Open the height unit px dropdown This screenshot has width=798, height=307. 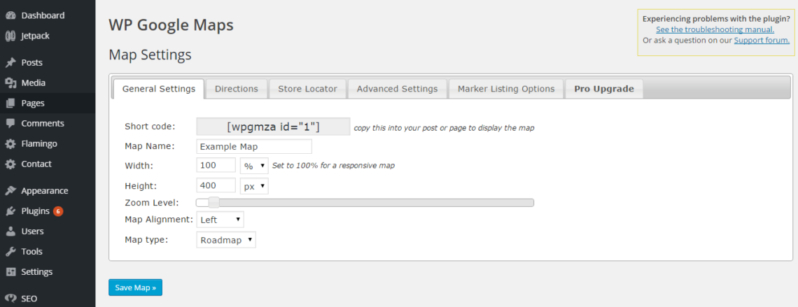point(254,186)
